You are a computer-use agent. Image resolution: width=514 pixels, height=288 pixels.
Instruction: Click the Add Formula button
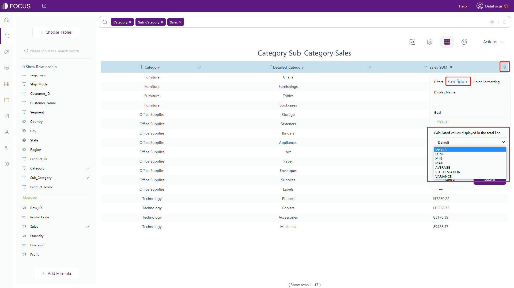(x=56, y=273)
